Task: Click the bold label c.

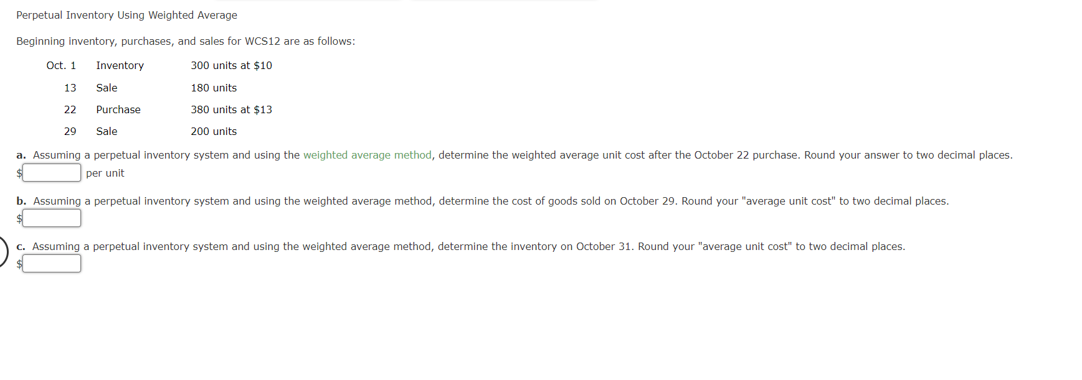Action: (x=21, y=246)
